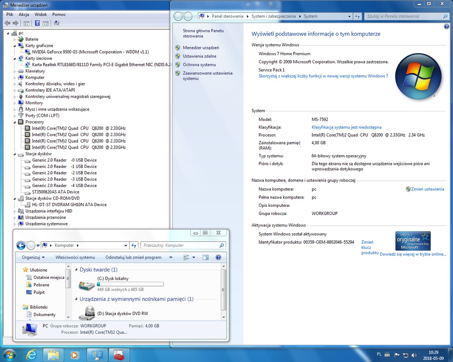Open view options dropdown in Komputer window
The image size is (453, 362).
click(194, 257)
